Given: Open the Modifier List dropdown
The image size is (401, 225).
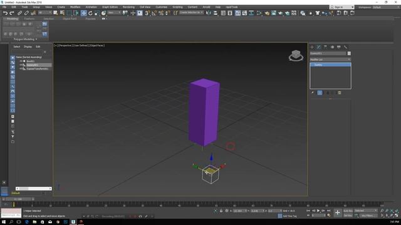Looking at the screenshot, I should [330, 59].
